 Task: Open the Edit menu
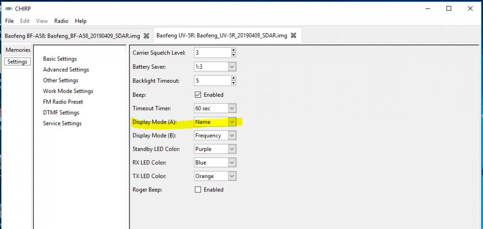pos(25,21)
